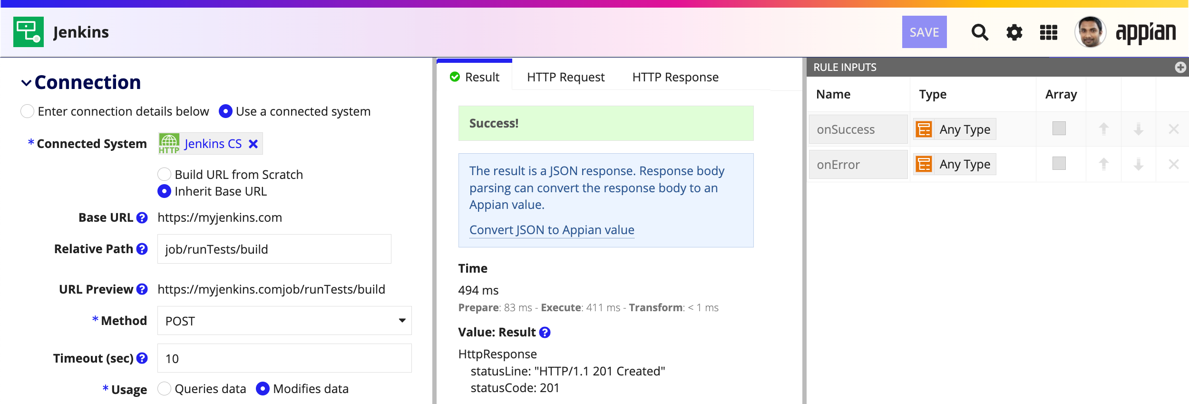Show help for Timeout (sec)
This screenshot has width=1189, height=404.
(x=142, y=358)
